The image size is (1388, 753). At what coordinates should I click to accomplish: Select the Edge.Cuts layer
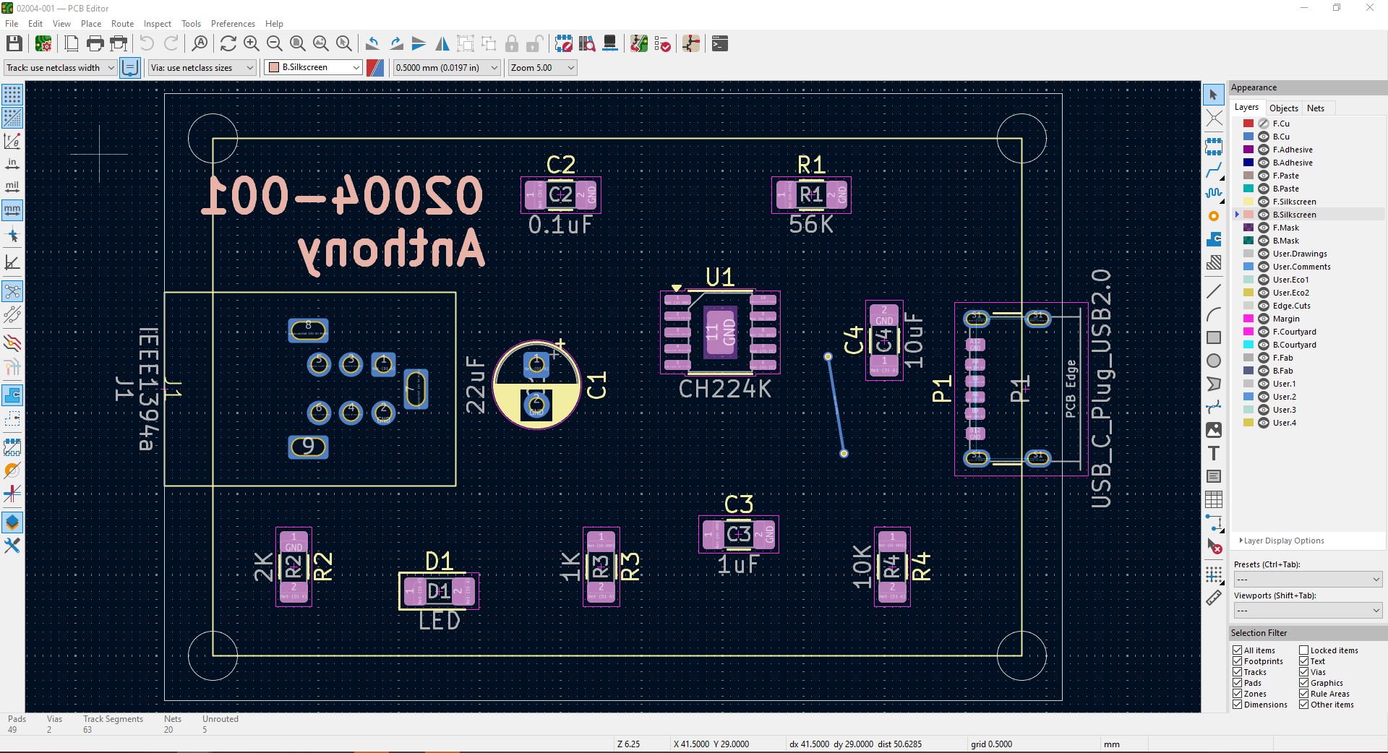pyautogui.click(x=1291, y=306)
